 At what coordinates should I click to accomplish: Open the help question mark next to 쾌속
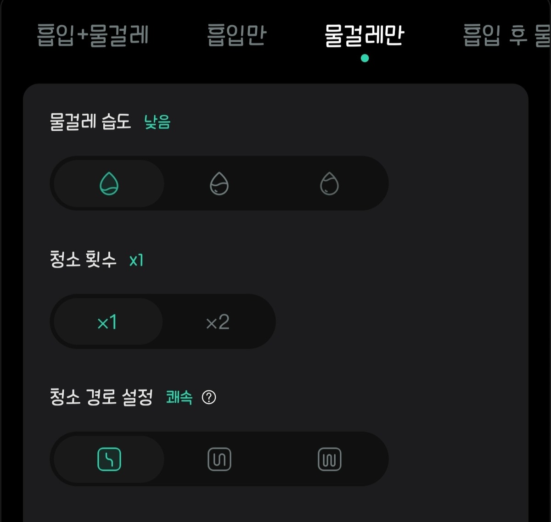(x=209, y=397)
